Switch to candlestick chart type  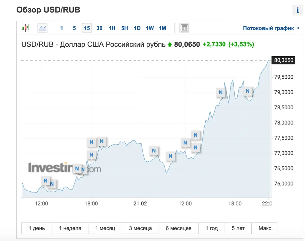pos(26,28)
